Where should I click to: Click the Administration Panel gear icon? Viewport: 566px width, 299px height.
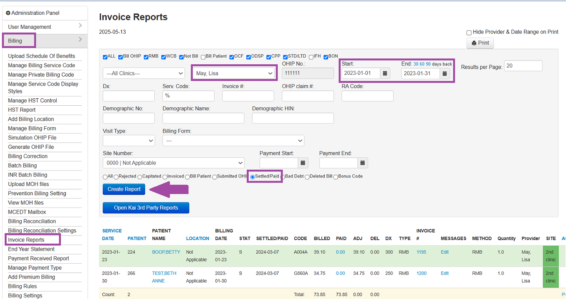click(8, 13)
